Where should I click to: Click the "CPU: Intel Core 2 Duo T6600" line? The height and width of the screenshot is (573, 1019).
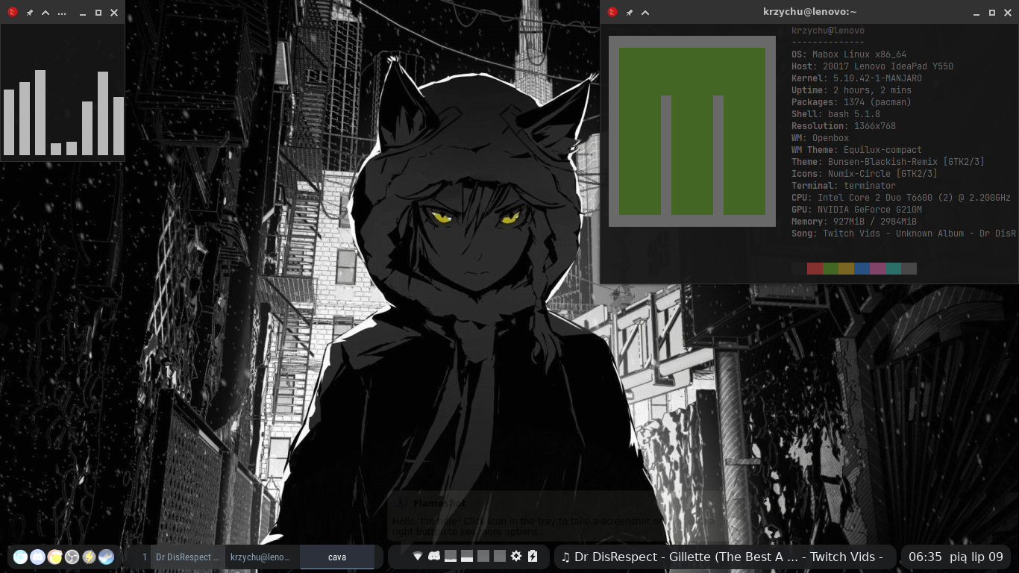pyautogui.click(x=901, y=198)
